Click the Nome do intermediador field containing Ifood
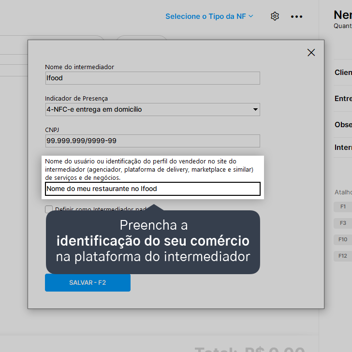The image size is (352, 352). [153, 78]
